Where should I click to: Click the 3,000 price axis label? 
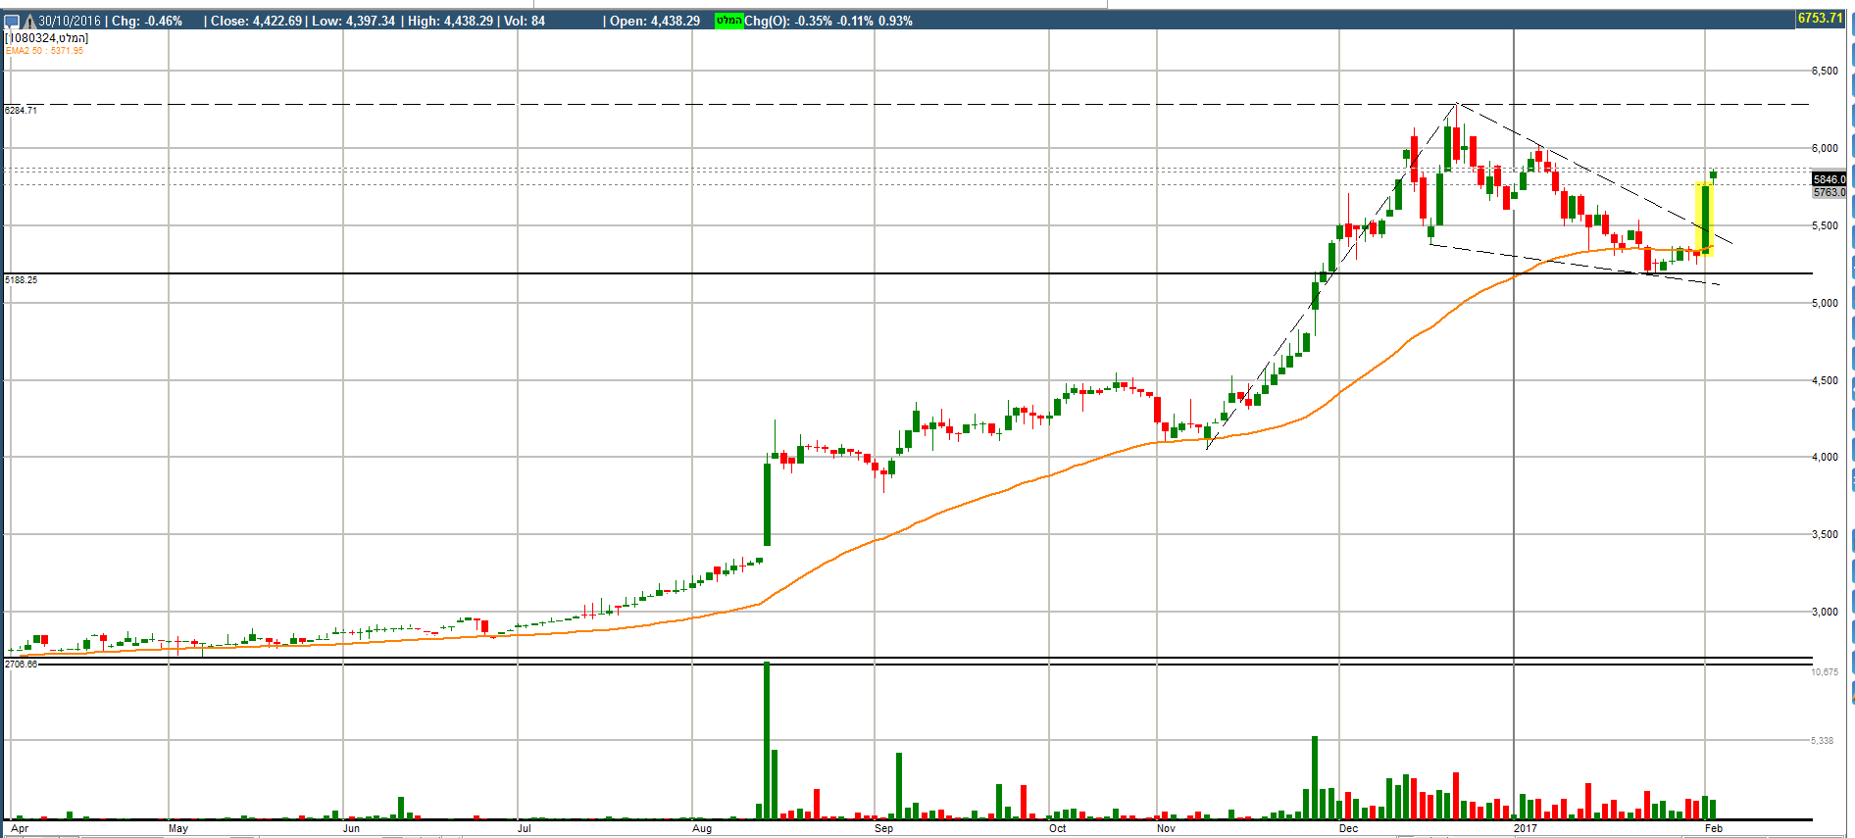coord(1825,613)
